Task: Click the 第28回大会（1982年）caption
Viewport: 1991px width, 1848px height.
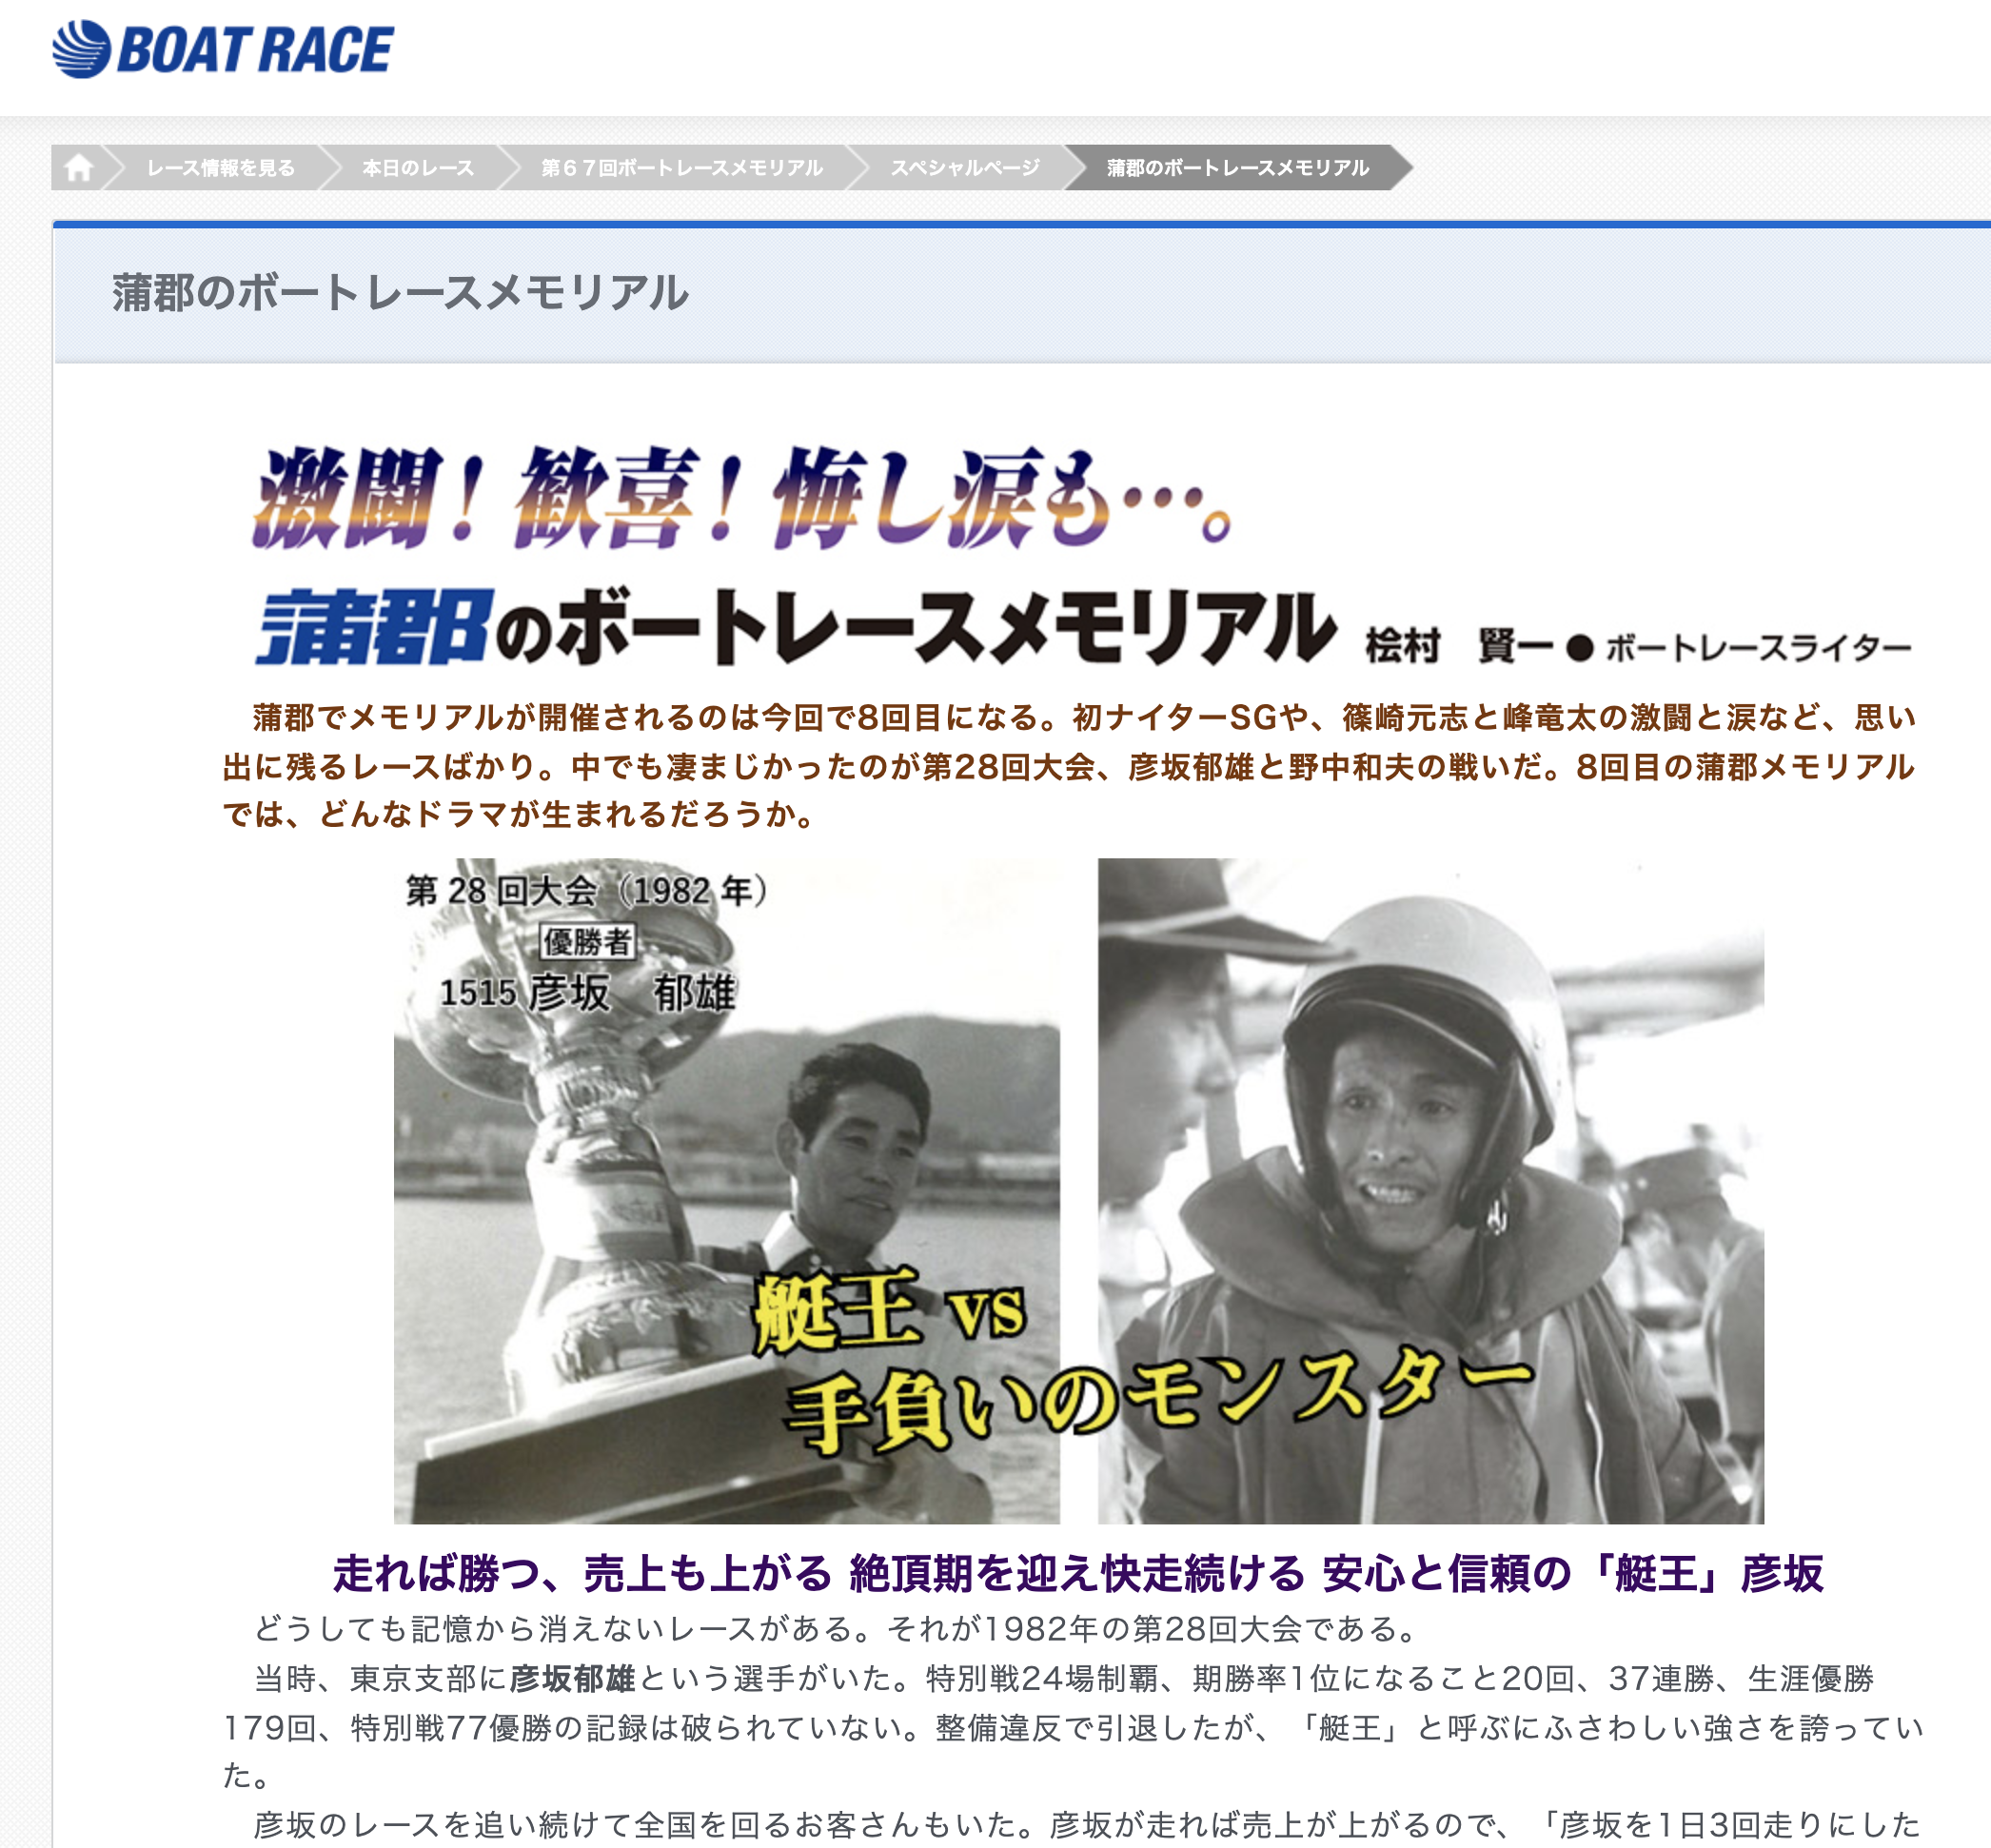Action: click(587, 890)
